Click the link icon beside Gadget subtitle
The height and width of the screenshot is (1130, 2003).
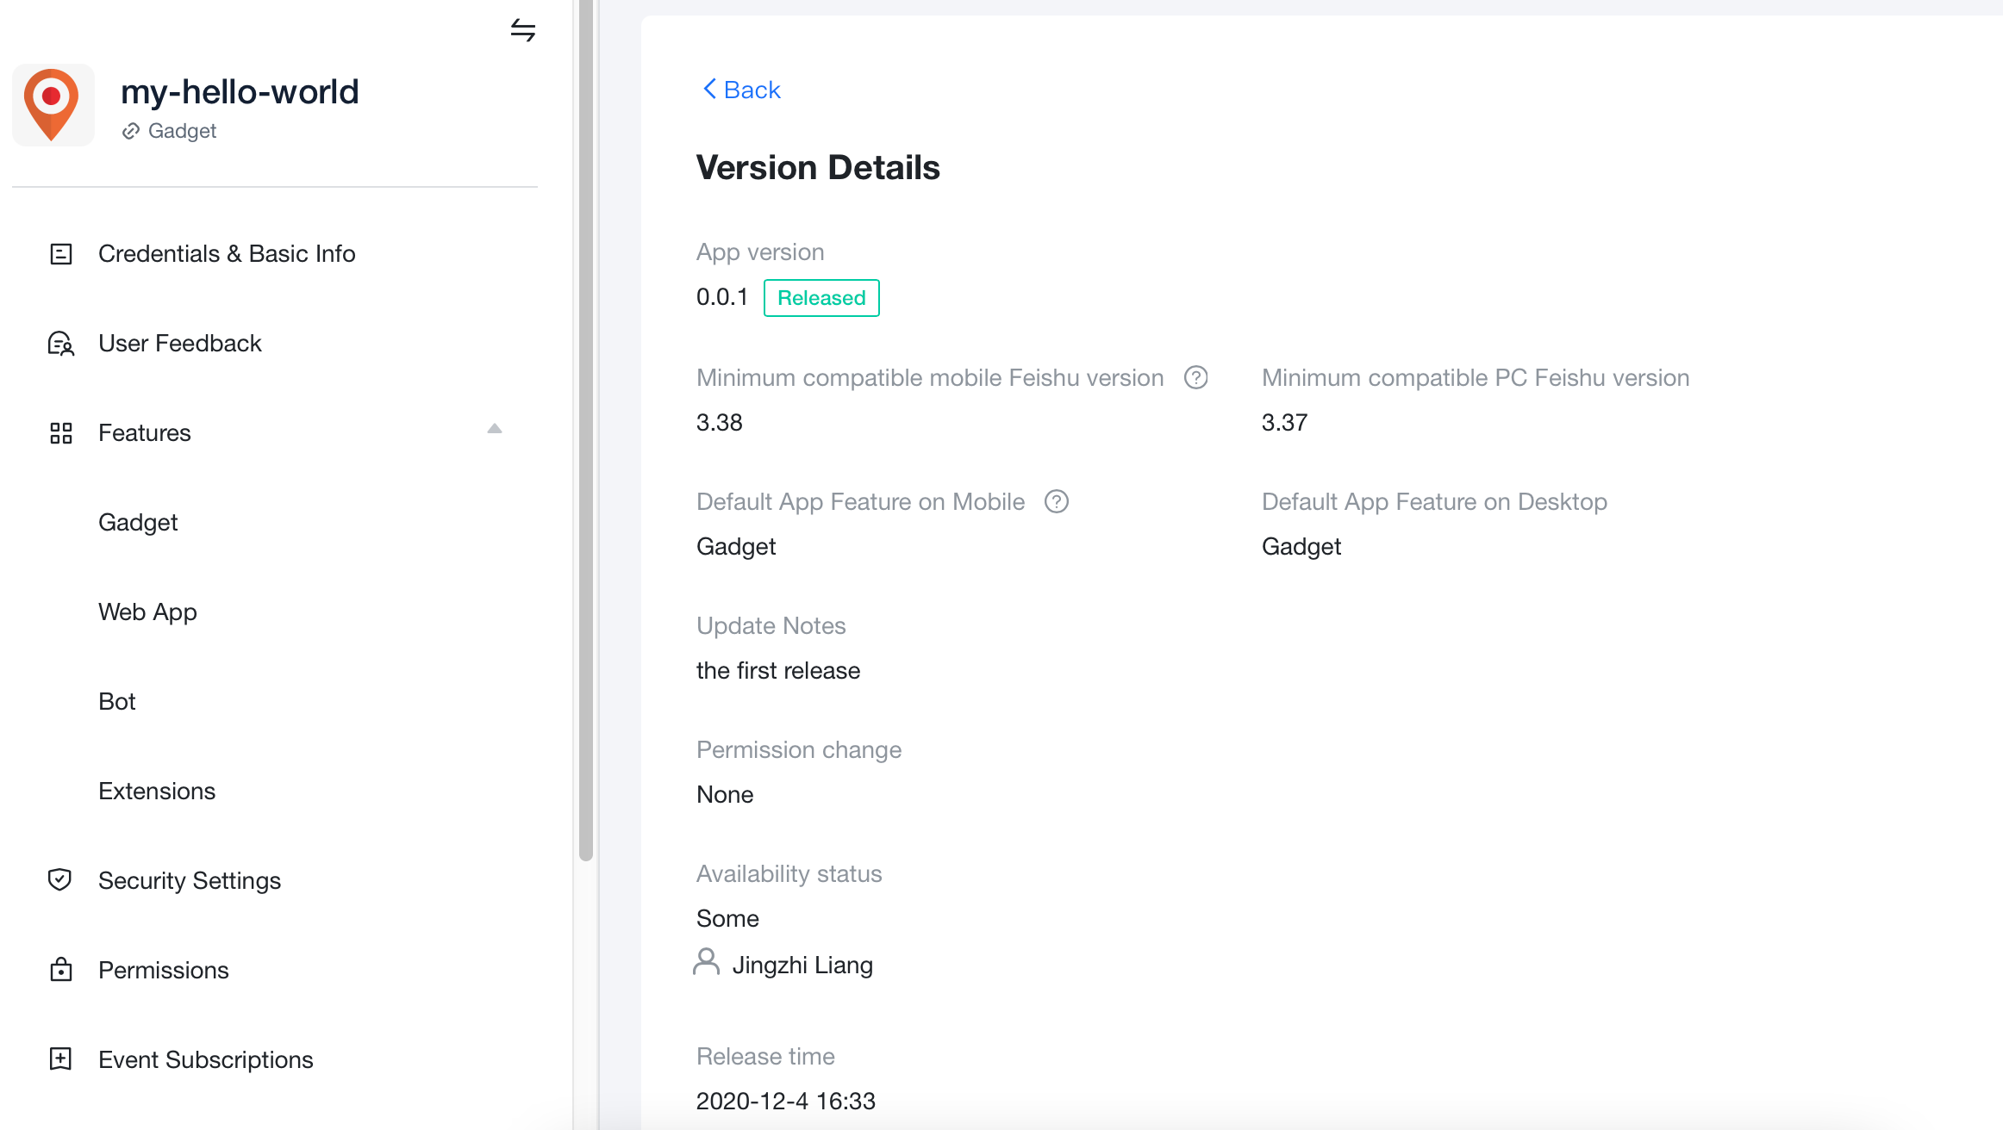pos(131,131)
